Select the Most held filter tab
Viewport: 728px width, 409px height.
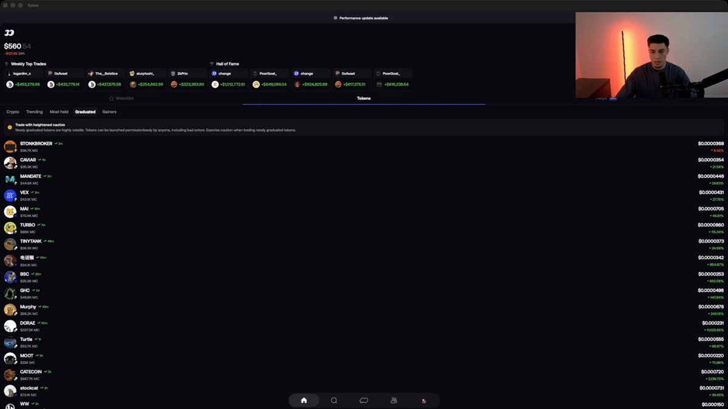click(x=59, y=112)
